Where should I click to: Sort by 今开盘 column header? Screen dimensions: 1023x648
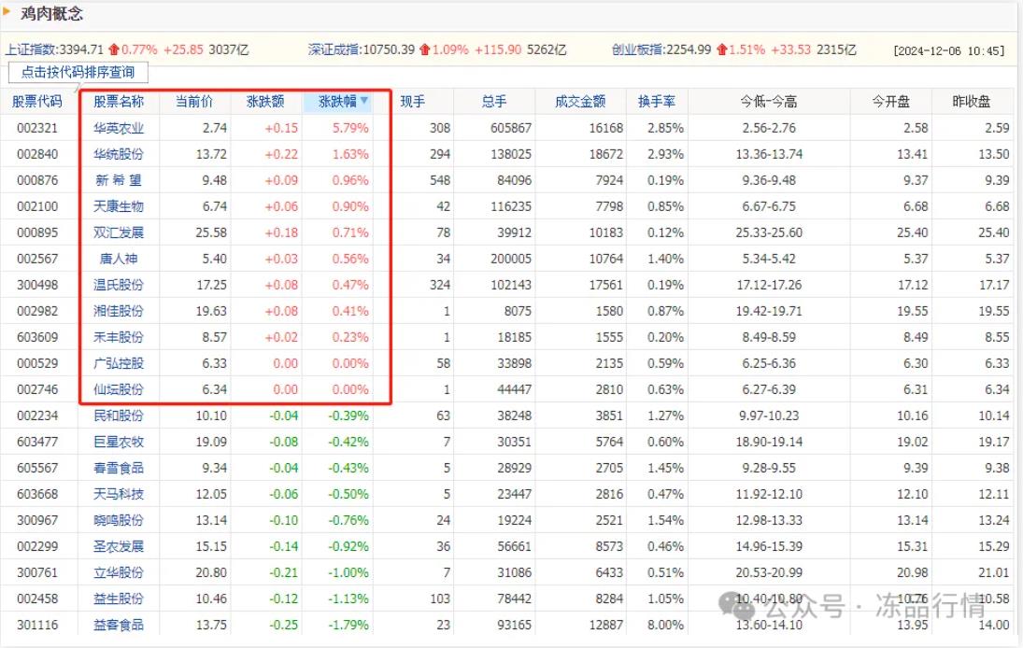point(891,102)
